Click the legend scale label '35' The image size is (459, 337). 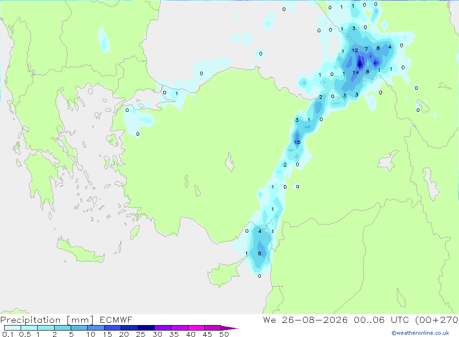tap(174, 334)
